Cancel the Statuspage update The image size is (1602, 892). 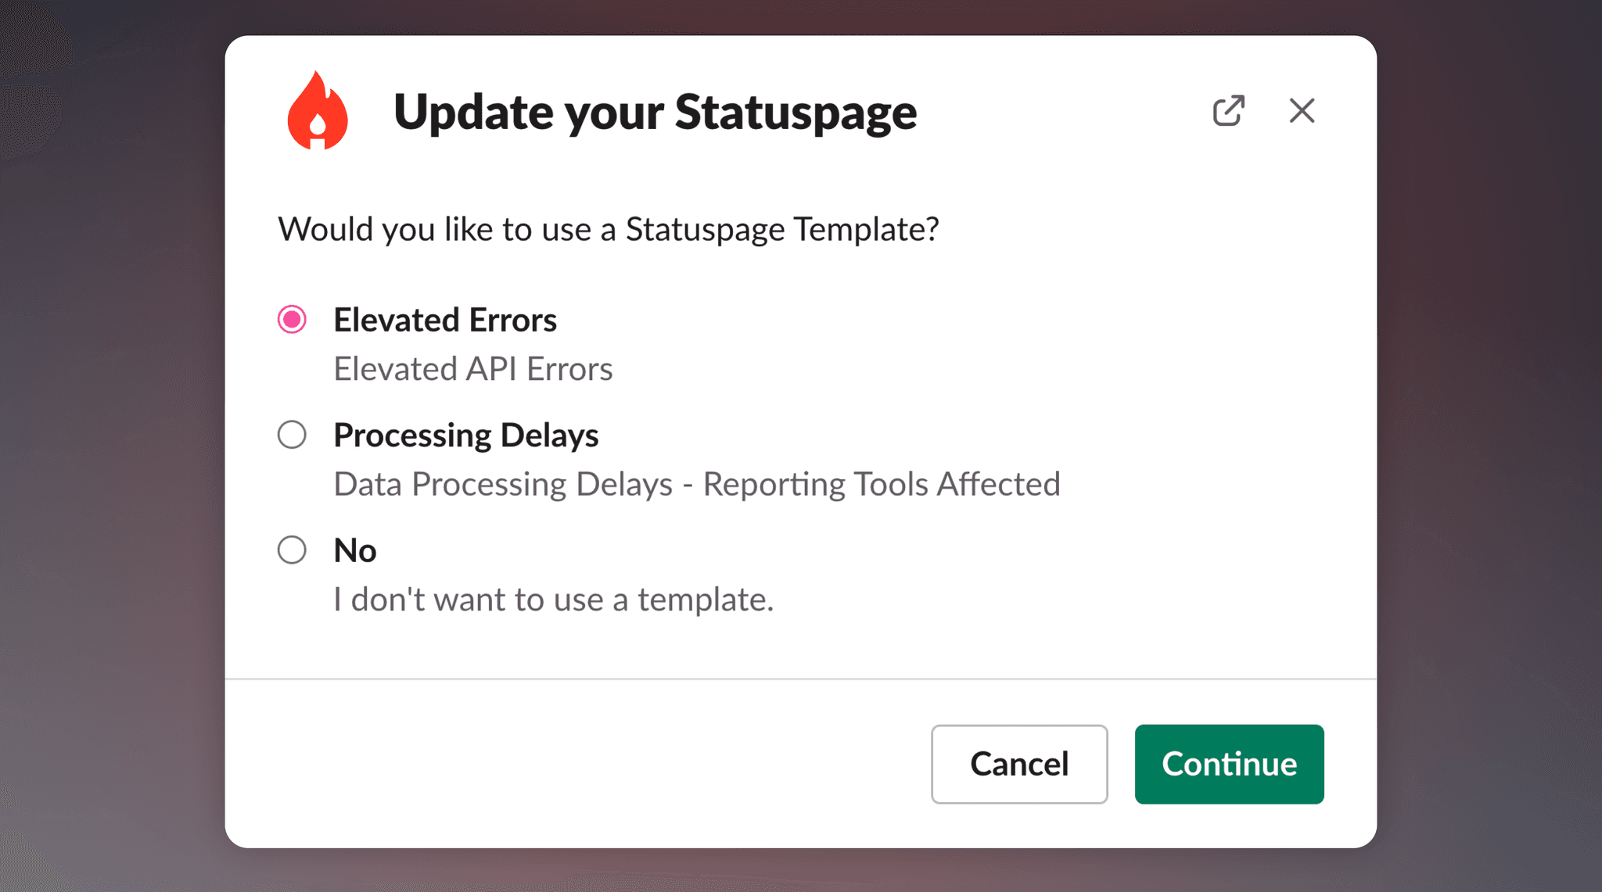tap(1019, 764)
